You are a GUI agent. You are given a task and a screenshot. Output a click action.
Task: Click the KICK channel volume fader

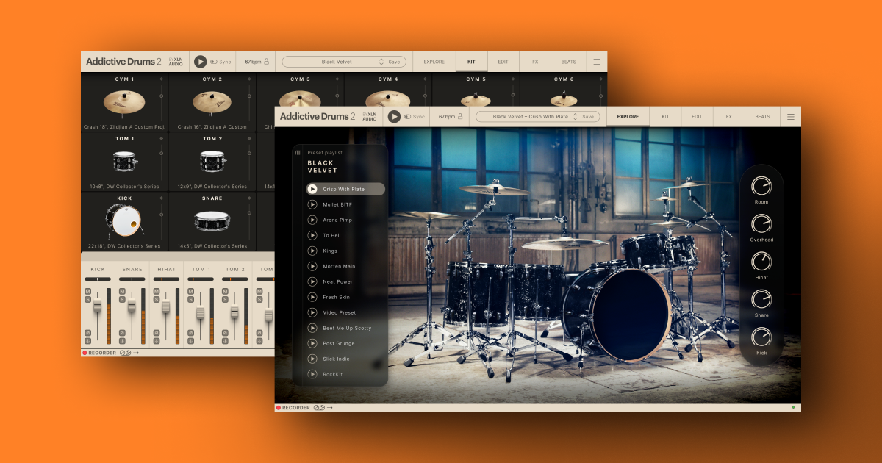pyautogui.click(x=97, y=306)
